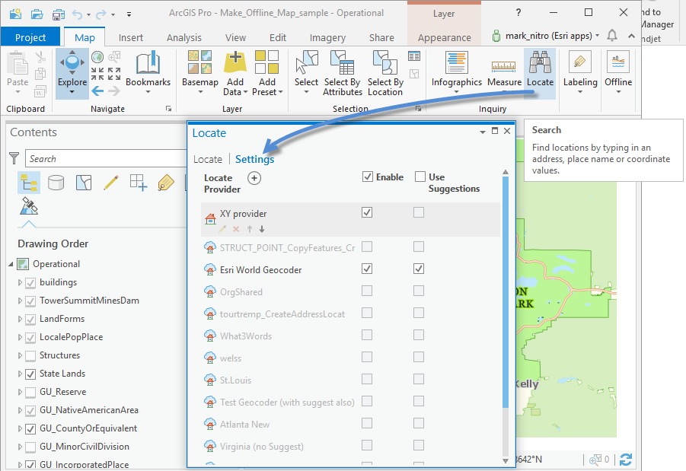Expand the GU_CountyOrEquivalent layer

pyautogui.click(x=20, y=428)
